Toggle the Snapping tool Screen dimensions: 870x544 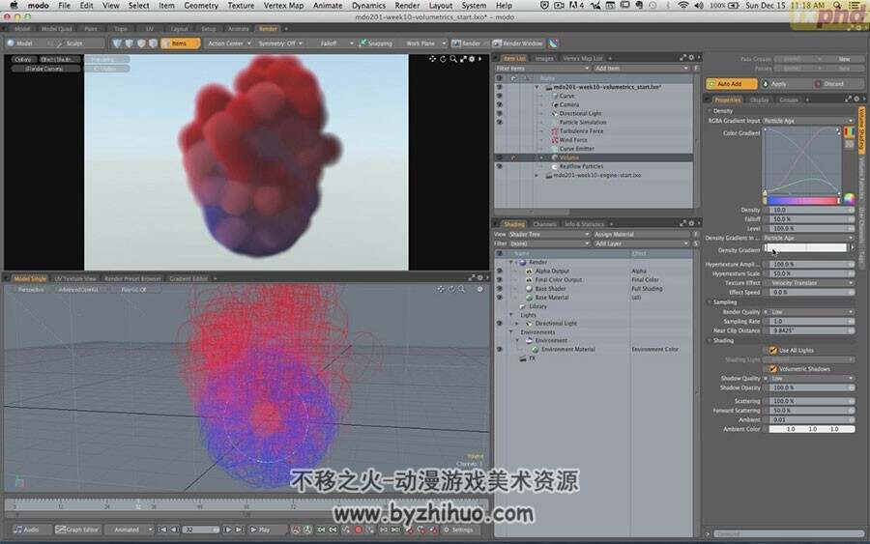pos(376,43)
